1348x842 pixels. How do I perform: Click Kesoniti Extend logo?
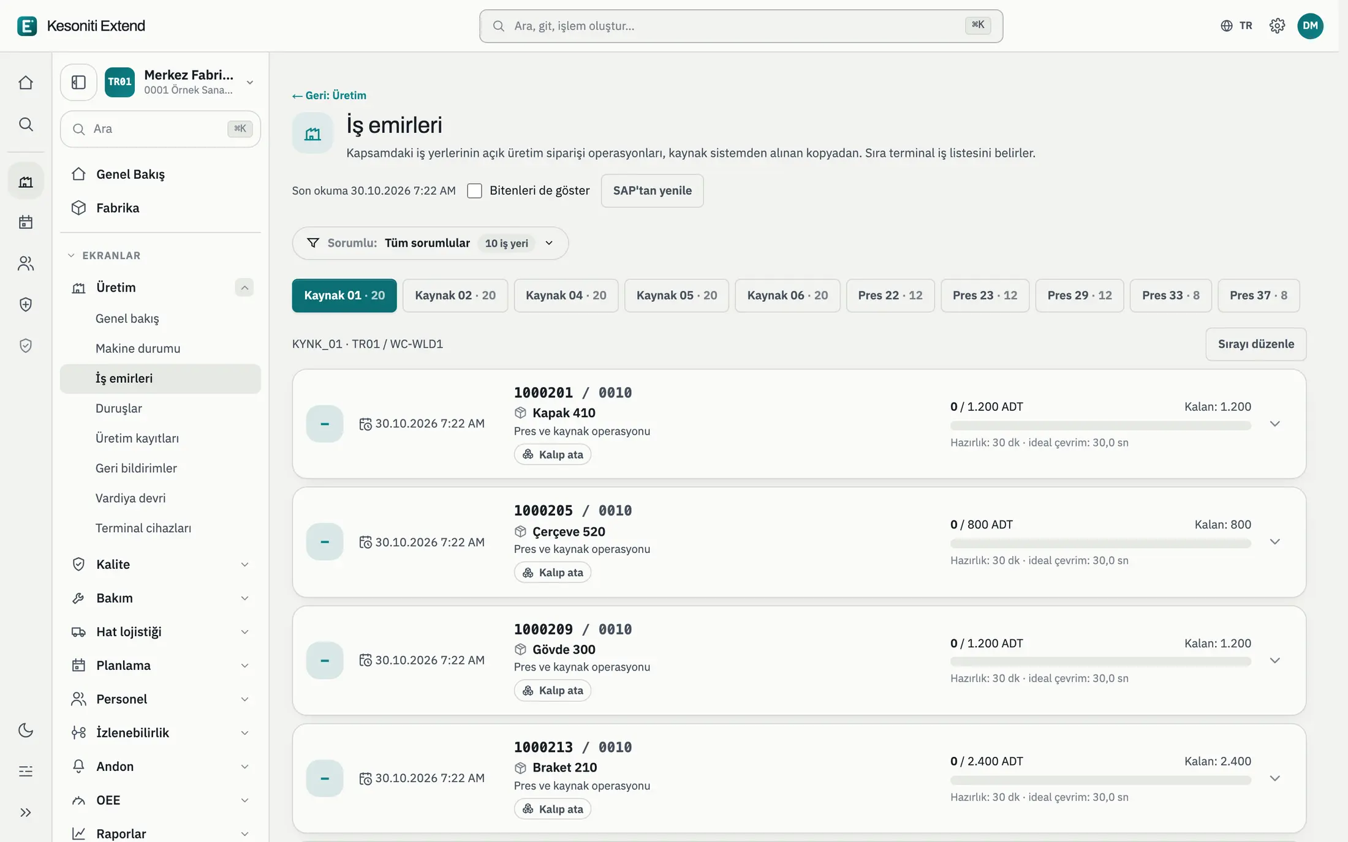81,26
